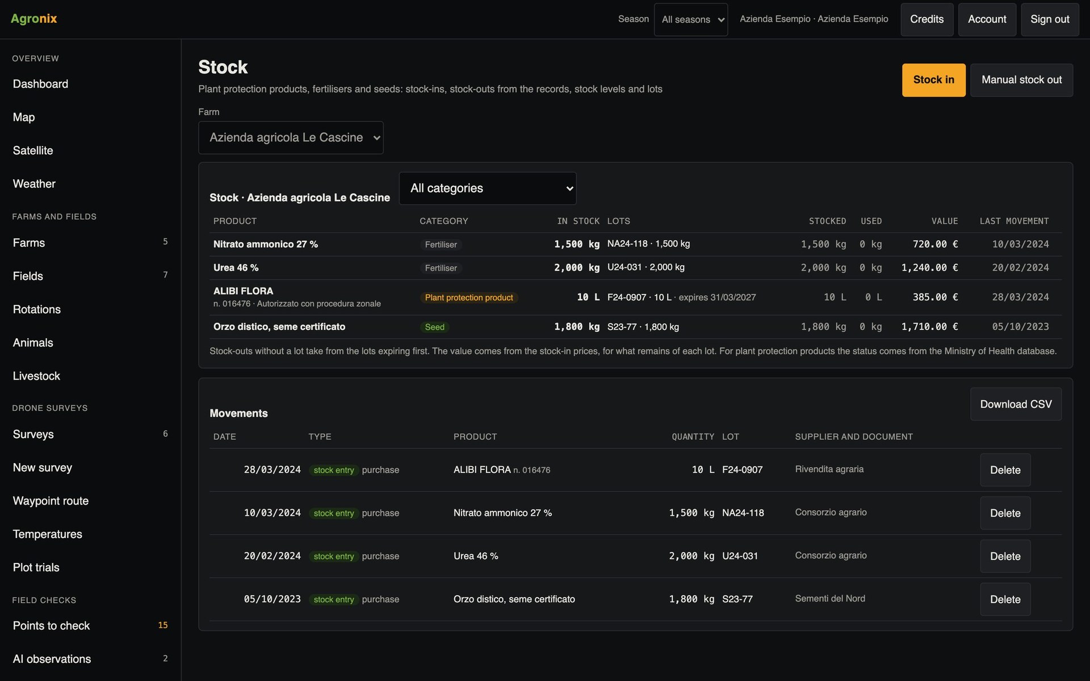Go to Account settings
1090x681 pixels.
pos(987,19)
